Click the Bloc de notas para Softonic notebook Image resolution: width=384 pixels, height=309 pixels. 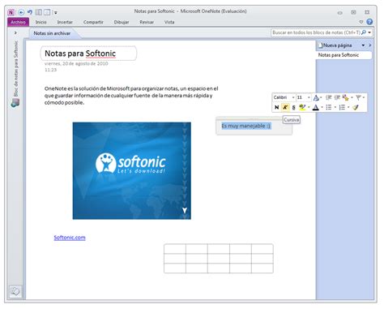tap(15, 69)
